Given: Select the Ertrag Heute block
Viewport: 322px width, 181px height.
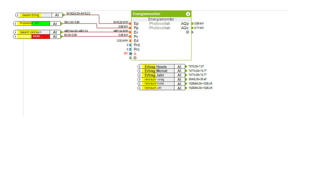Looking at the screenshot, I should (x=161, y=66).
